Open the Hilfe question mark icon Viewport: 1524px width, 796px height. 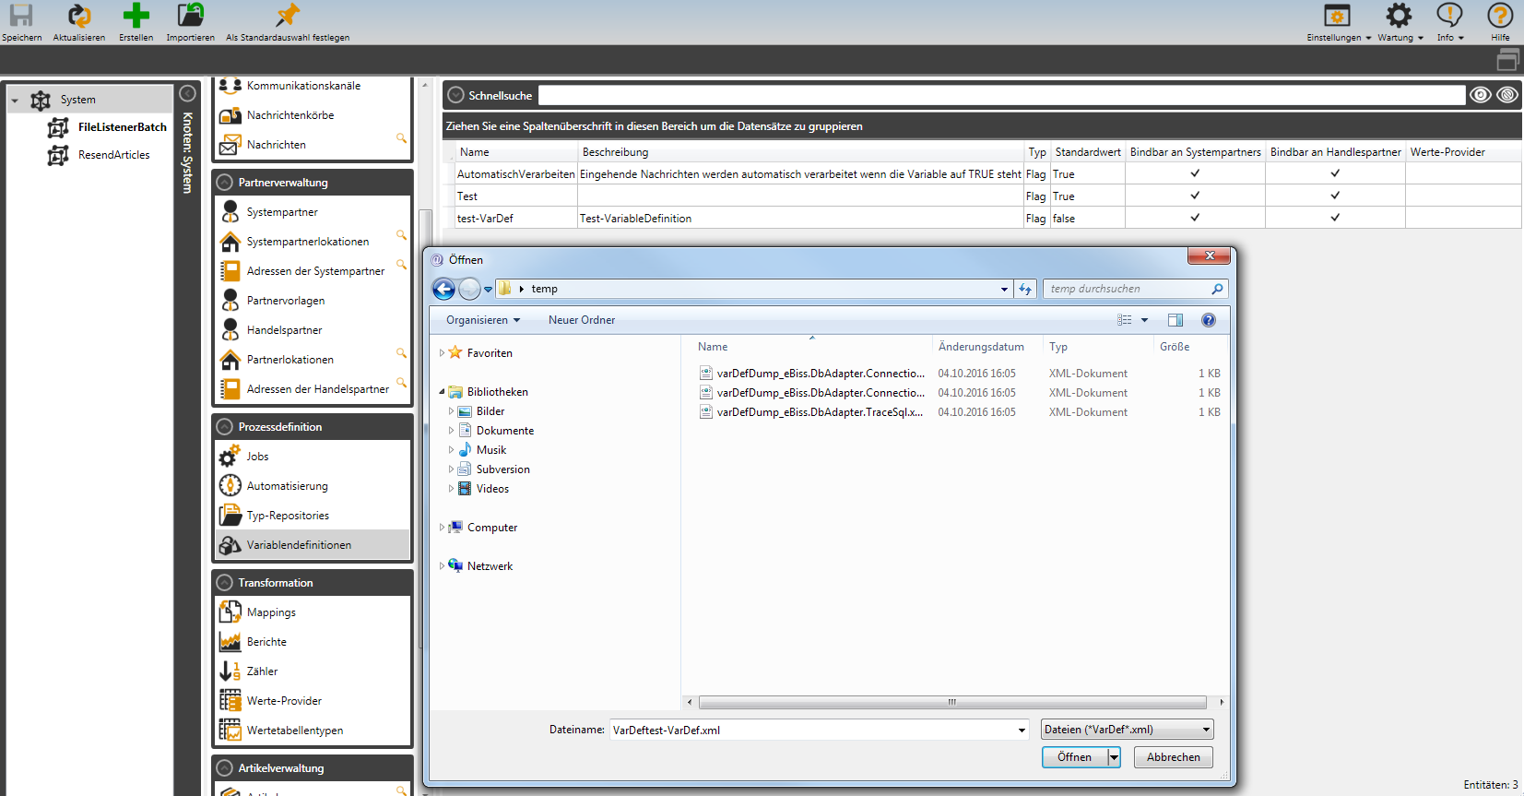(1500, 16)
